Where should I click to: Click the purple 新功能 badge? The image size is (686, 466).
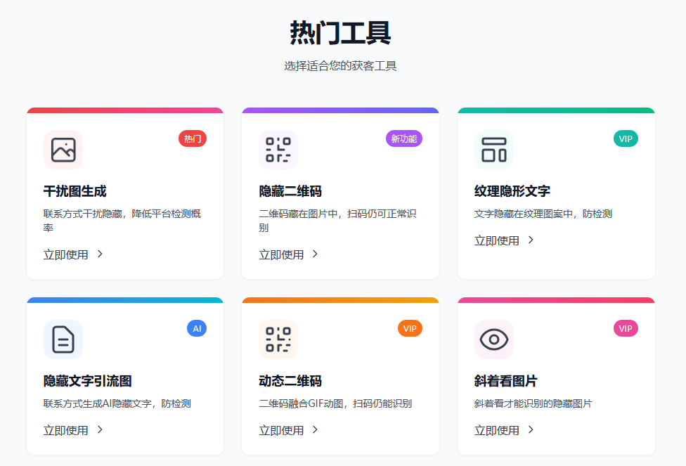click(404, 138)
